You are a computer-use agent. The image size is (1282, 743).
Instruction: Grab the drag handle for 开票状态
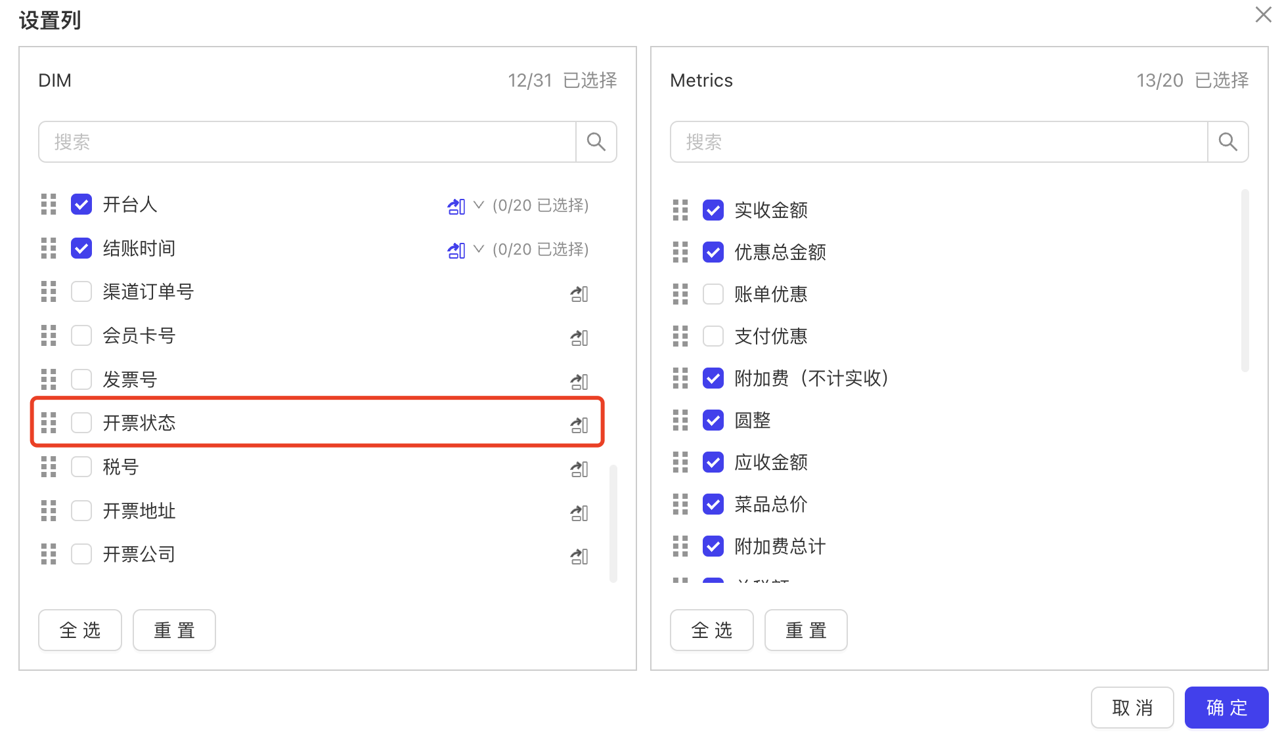[x=49, y=423]
